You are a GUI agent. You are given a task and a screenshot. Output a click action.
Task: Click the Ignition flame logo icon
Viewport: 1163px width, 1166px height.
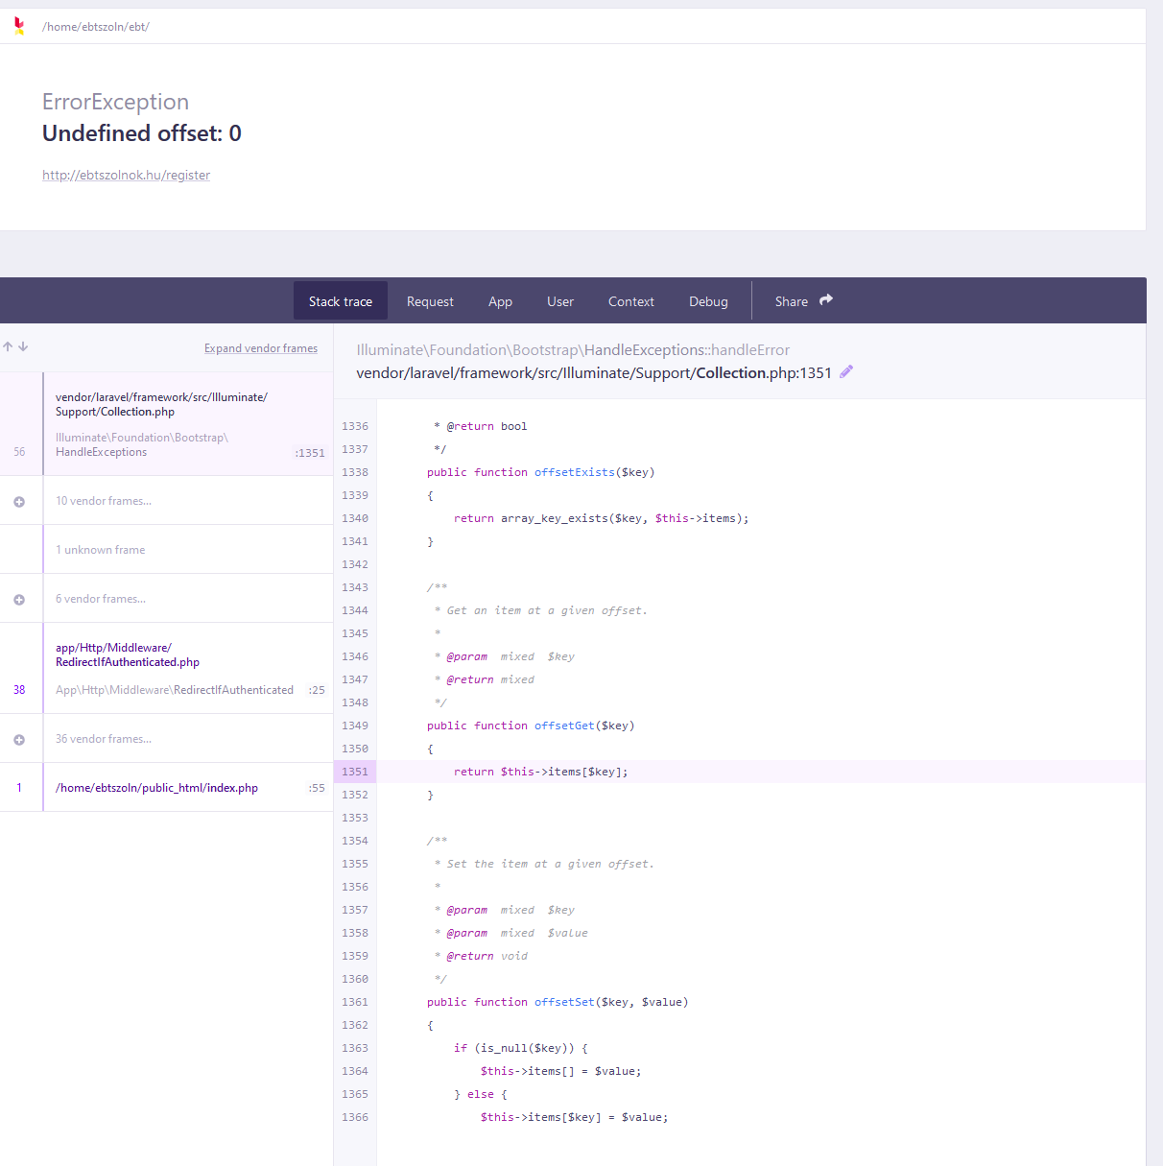19,26
